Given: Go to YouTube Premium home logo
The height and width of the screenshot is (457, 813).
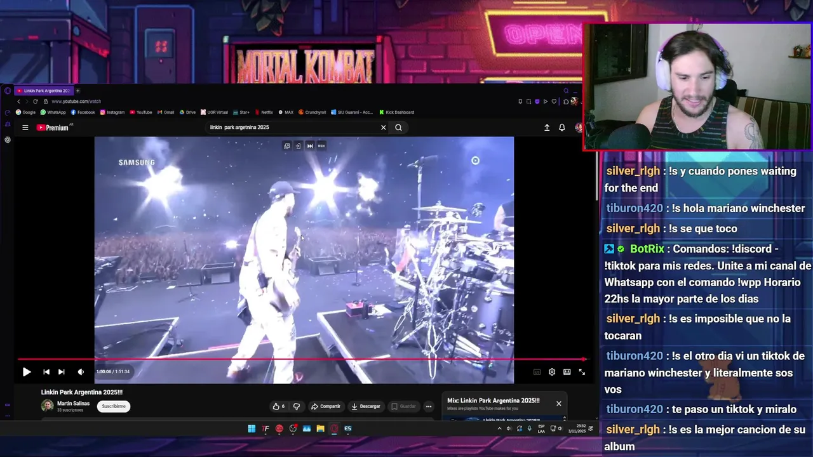Looking at the screenshot, I should [x=53, y=128].
